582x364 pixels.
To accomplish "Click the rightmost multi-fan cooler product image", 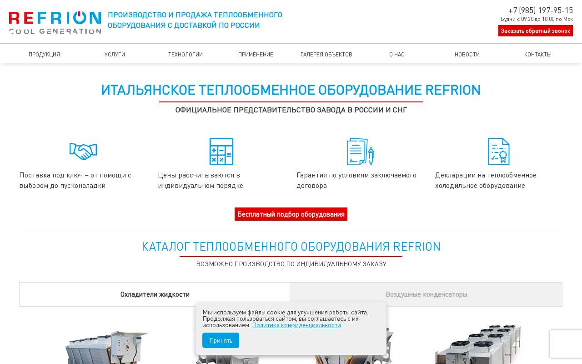I will 477,344.
